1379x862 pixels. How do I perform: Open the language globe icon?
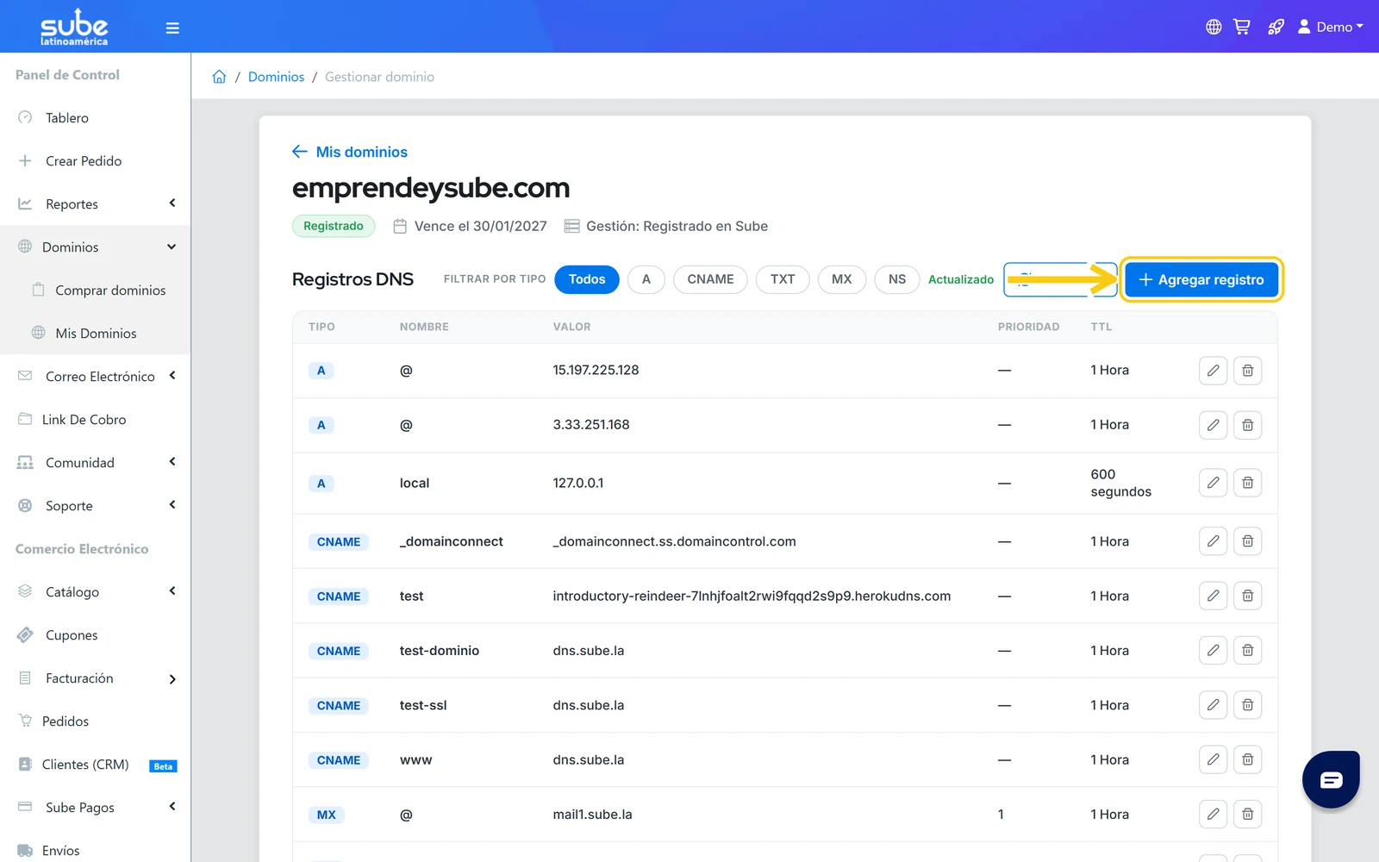(1214, 27)
